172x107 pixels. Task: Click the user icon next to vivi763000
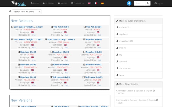[117, 27]
